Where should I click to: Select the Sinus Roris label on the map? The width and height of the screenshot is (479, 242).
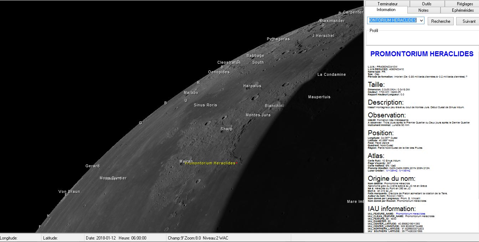click(205, 105)
